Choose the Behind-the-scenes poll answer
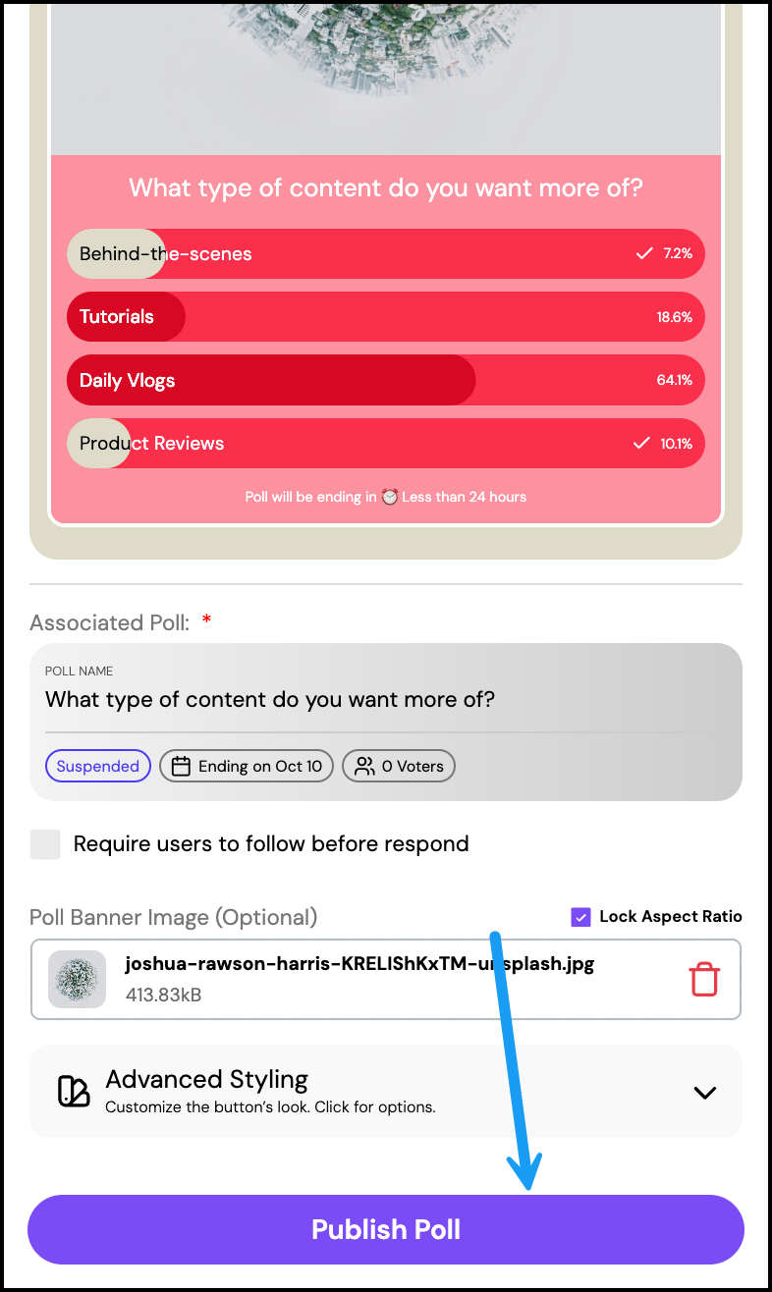The image size is (772, 1292). point(385,253)
